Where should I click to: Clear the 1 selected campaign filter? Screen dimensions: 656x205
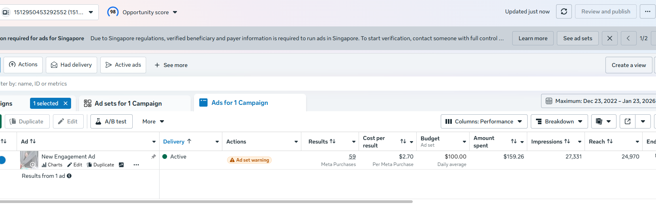66,103
